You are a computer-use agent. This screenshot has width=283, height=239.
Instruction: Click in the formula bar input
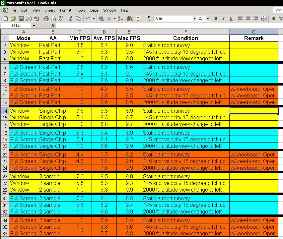[x=169, y=26]
